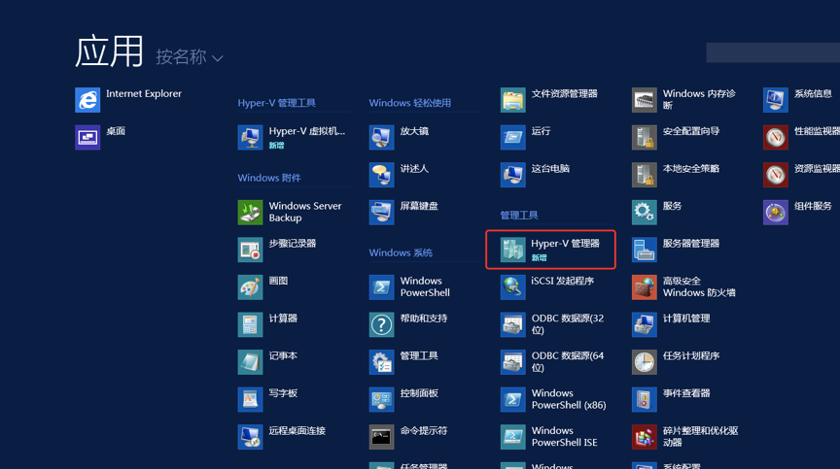Viewport: 840px width, 469px height.
Task: Launch 放大镜 magnifier icon
Action: [381, 138]
